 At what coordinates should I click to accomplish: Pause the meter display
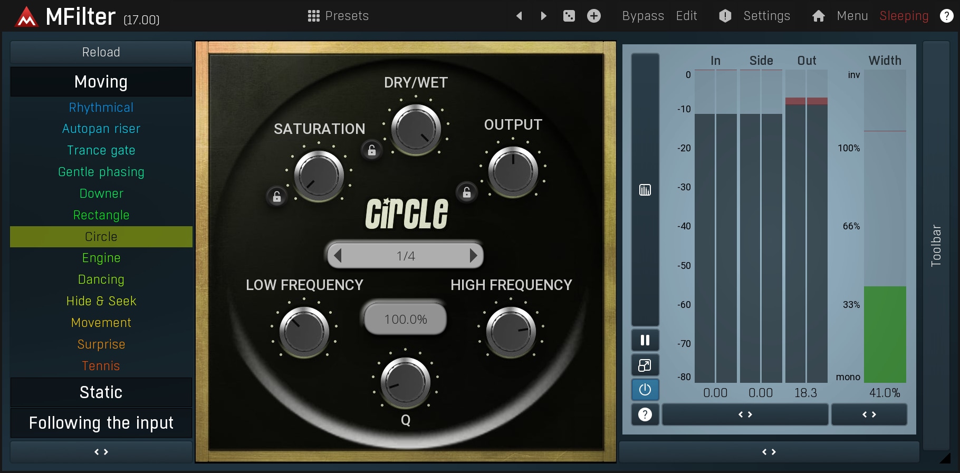point(645,340)
